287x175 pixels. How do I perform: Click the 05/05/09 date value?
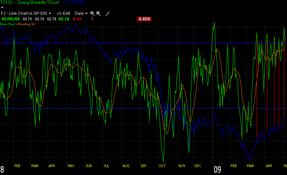pyautogui.click(x=11, y=19)
